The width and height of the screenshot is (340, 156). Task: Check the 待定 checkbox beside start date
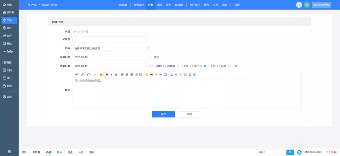(151, 57)
